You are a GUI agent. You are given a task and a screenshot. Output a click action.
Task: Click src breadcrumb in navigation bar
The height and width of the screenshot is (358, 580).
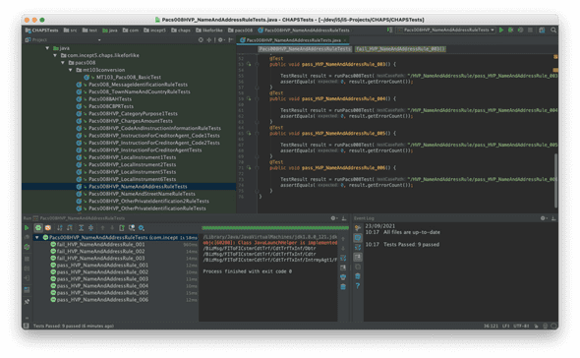coord(70,30)
